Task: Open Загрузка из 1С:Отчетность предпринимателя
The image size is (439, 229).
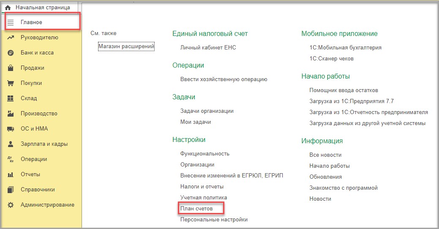Action: (369, 112)
